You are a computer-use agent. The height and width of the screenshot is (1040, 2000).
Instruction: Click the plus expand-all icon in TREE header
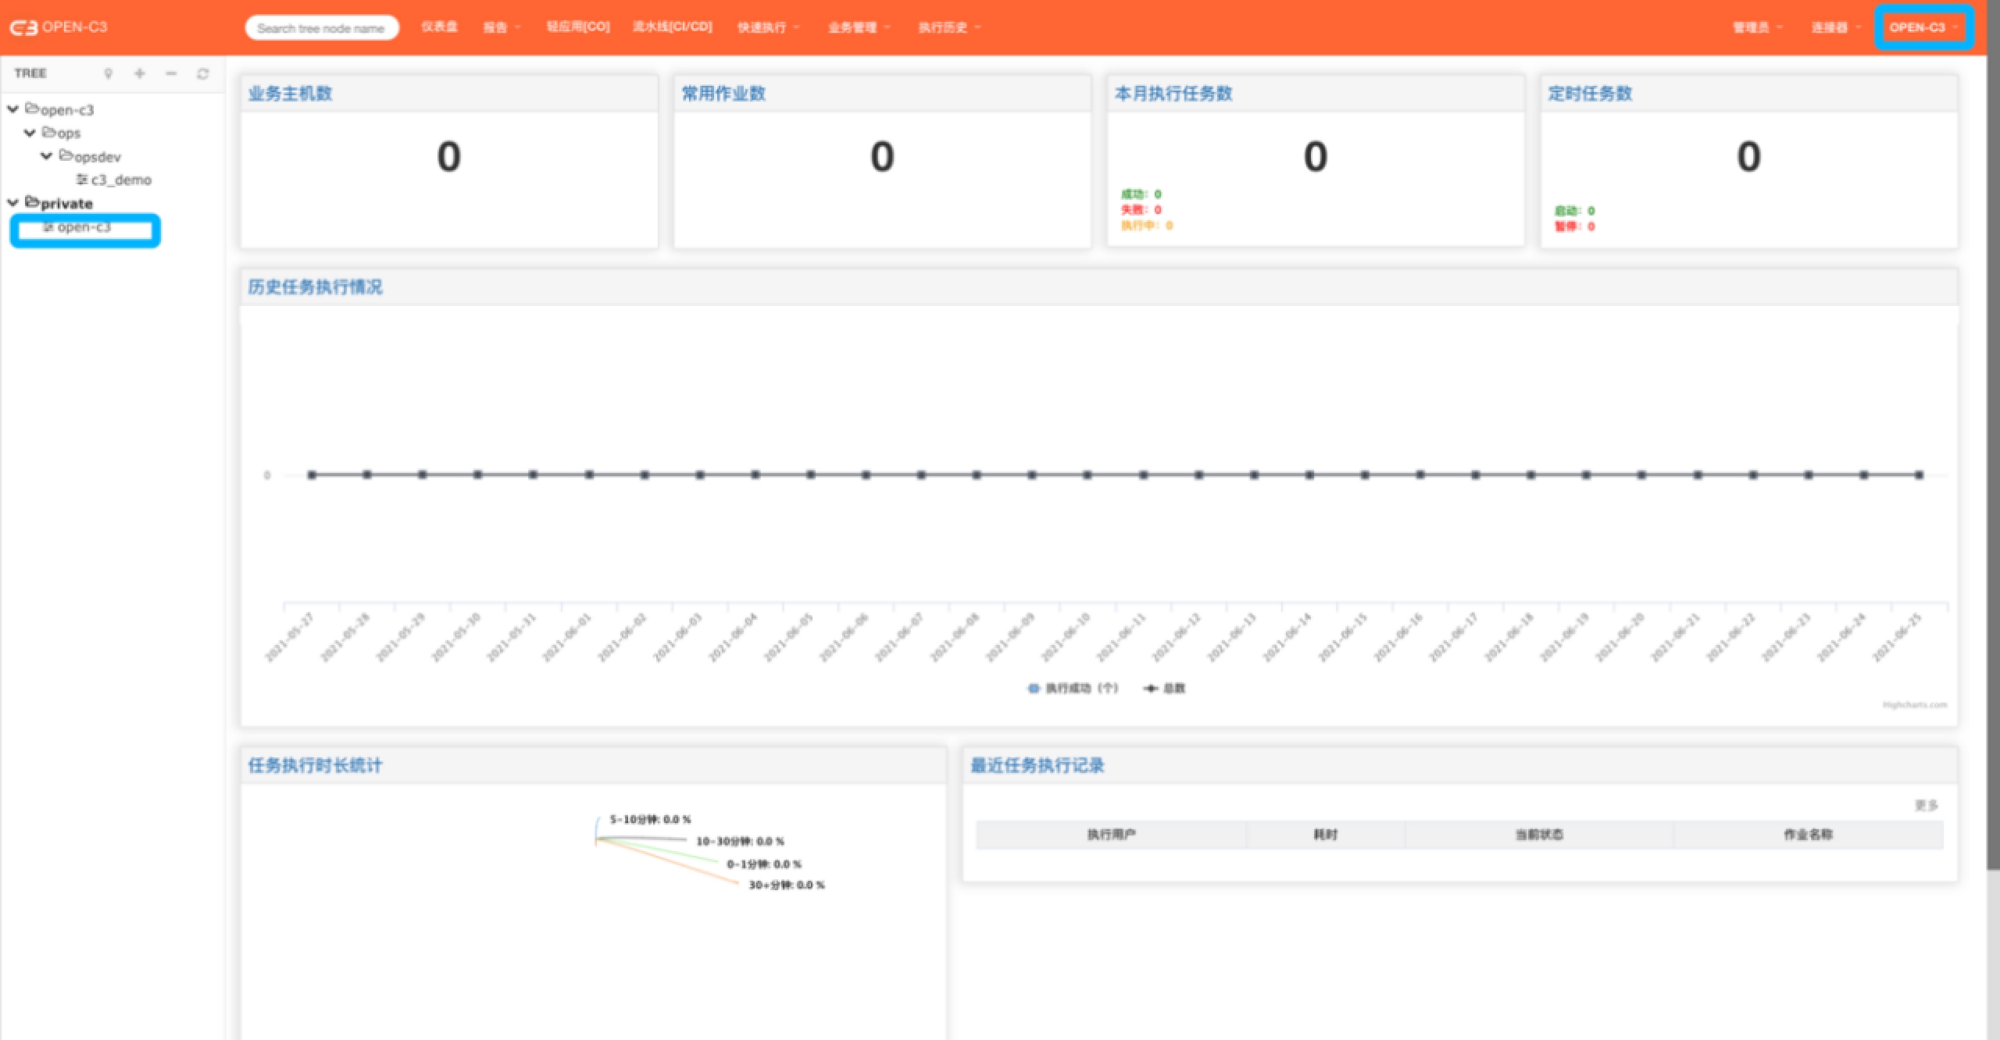[140, 73]
